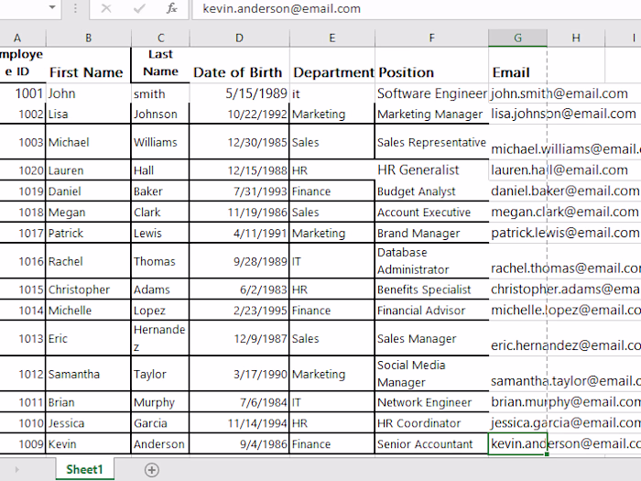Click the Email header cell
This screenshot has height=481, width=641.
517,65
